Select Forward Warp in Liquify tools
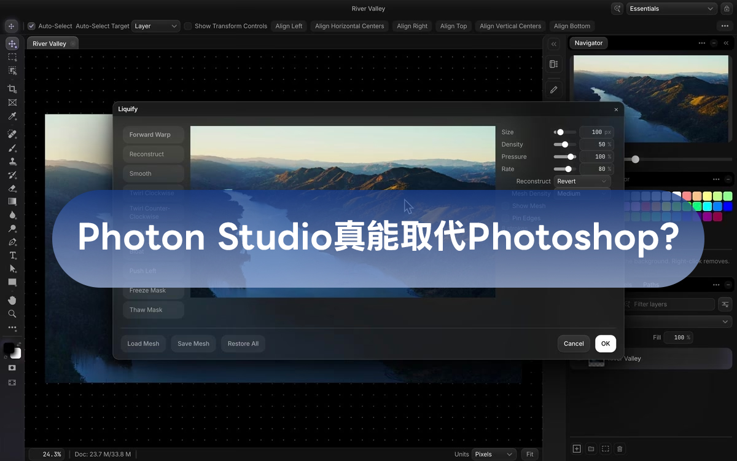Screen dimensions: 737x461 point(153,135)
